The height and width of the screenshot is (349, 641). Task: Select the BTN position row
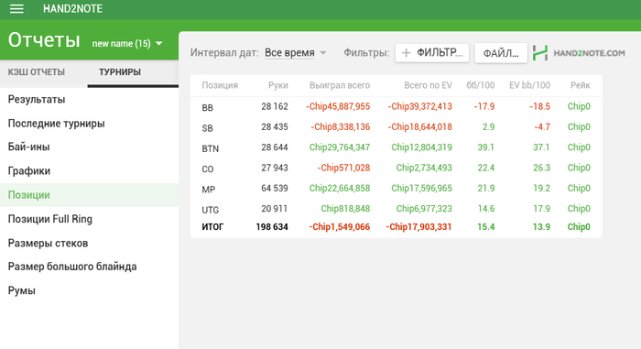coord(397,147)
